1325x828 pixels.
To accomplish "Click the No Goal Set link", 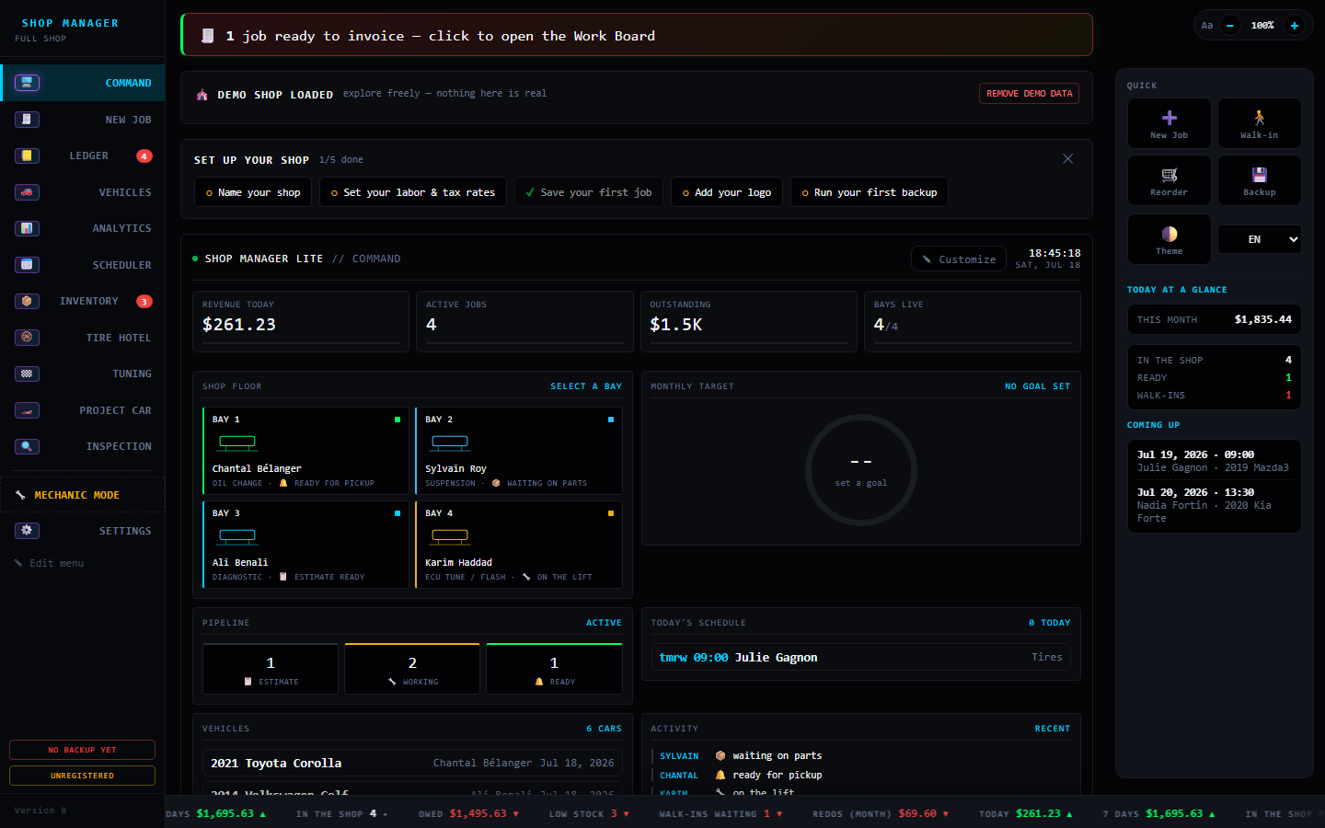I will click(x=1037, y=386).
